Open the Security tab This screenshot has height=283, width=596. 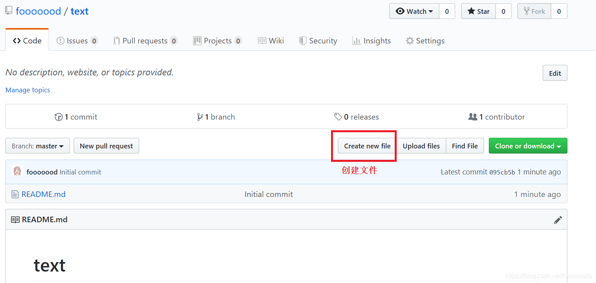coord(318,41)
